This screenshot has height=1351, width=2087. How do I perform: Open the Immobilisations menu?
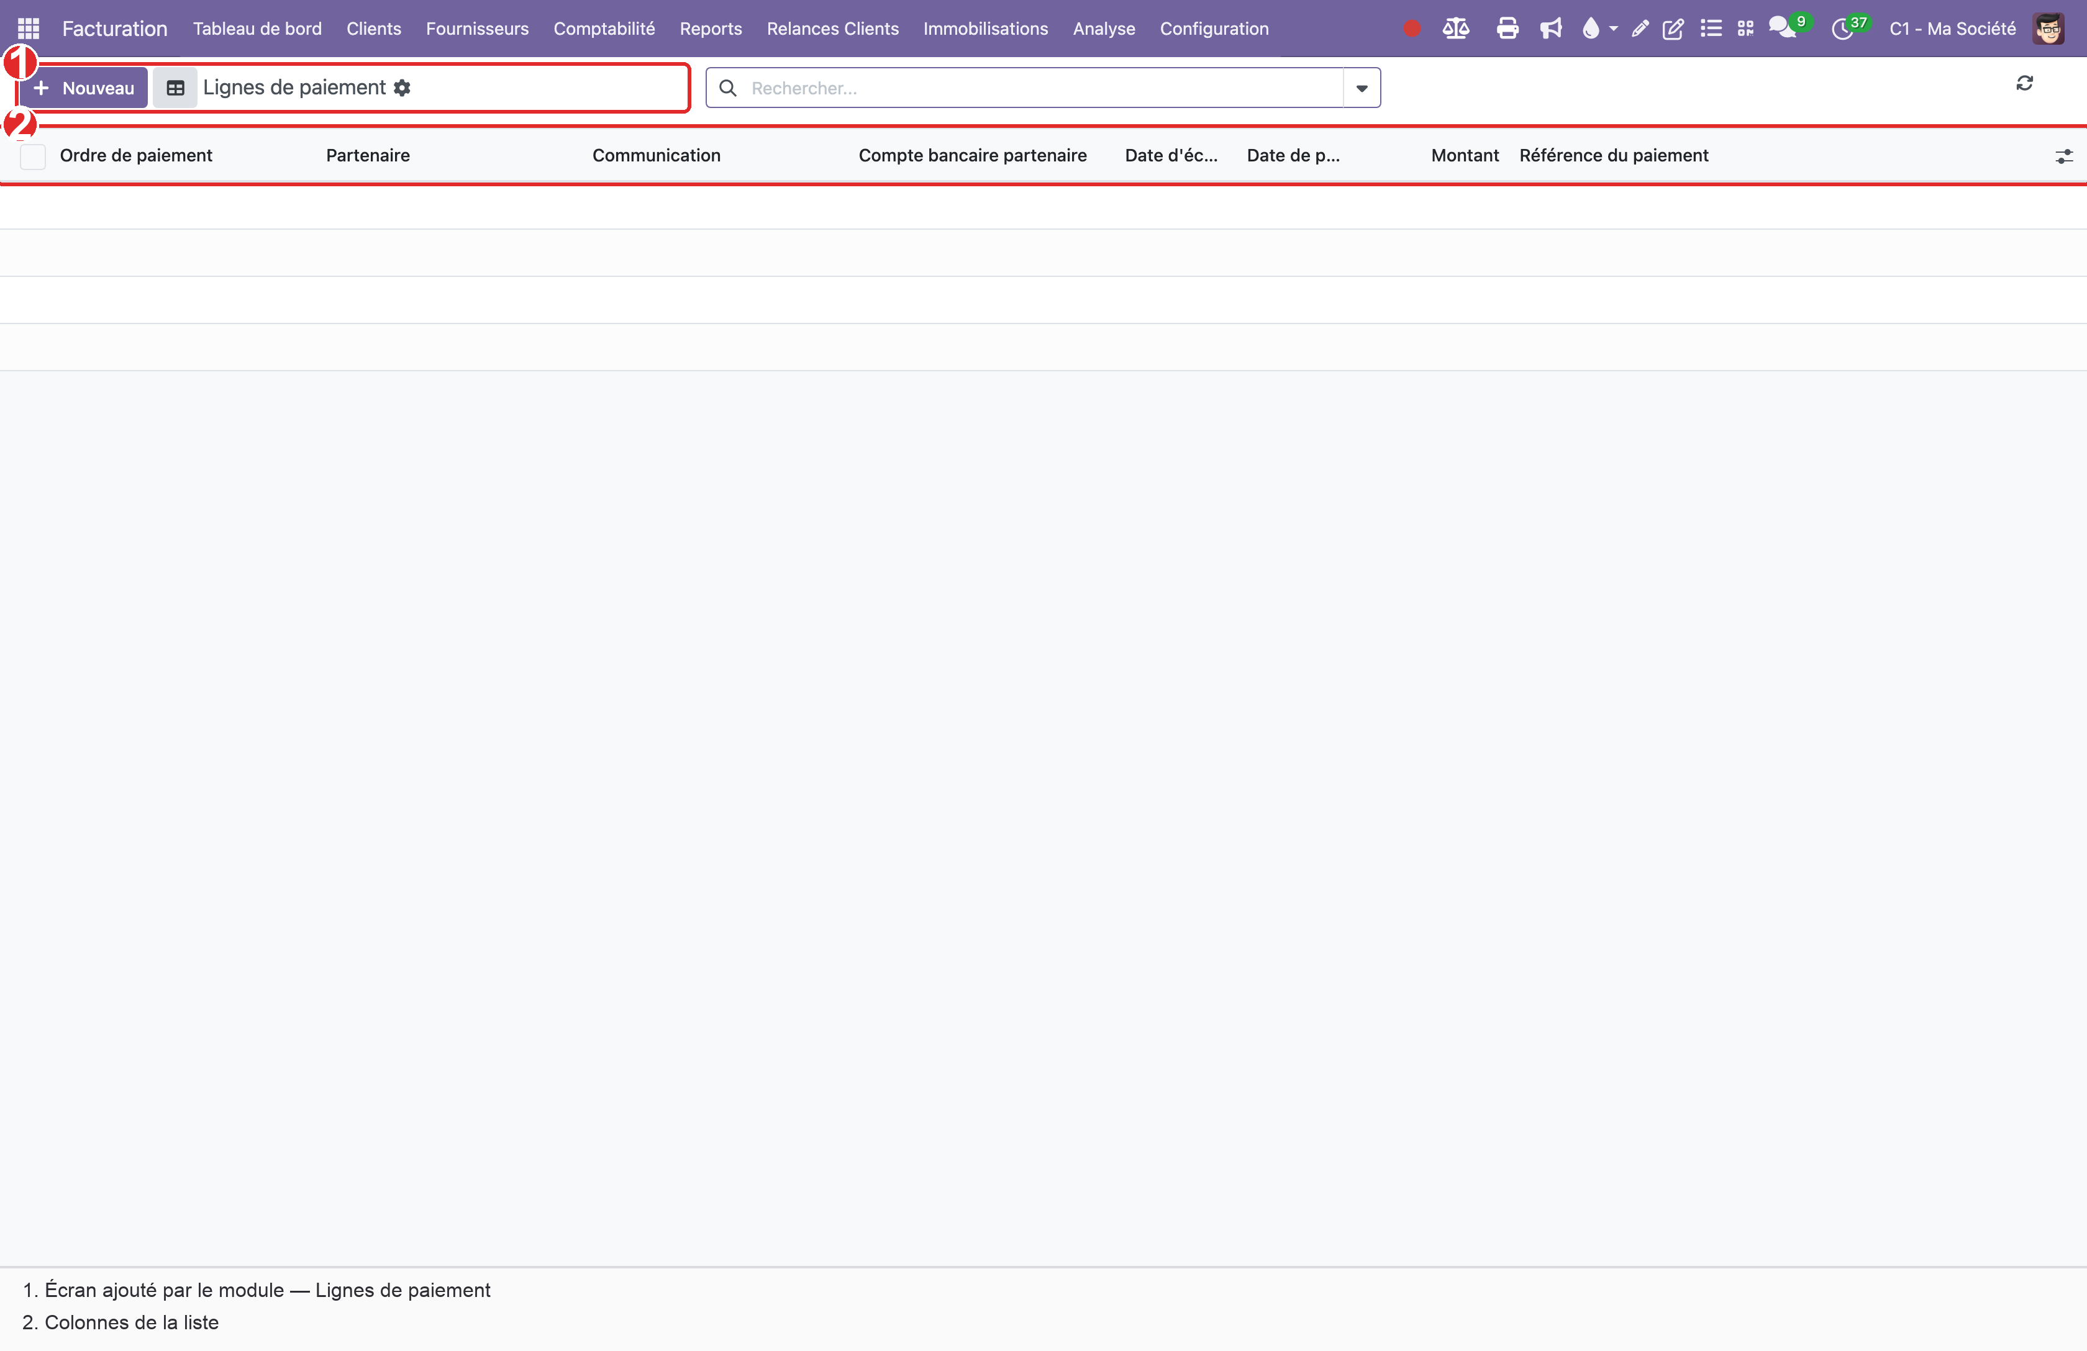pos(986,29)
